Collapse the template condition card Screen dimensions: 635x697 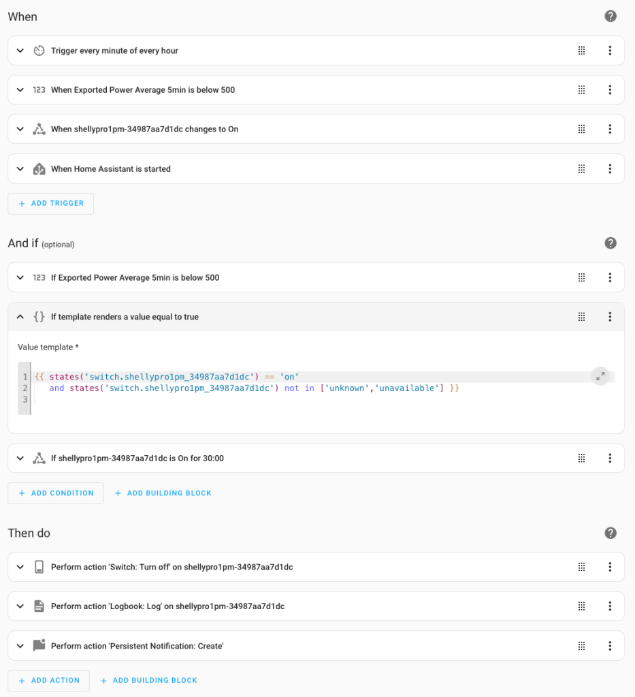click(x=20, y=317)
